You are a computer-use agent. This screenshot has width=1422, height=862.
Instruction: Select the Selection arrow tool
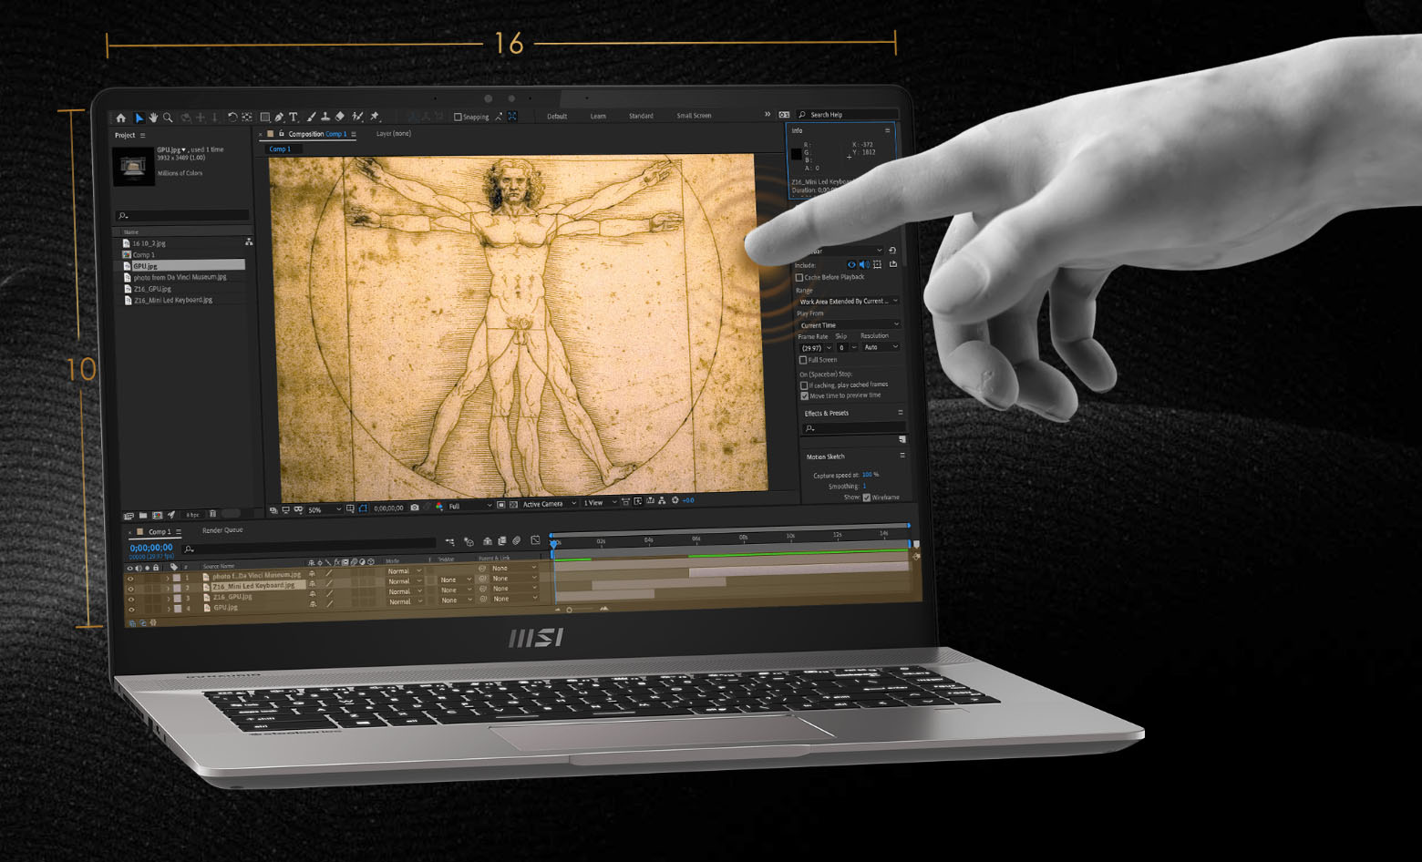[x=139, y=117]
